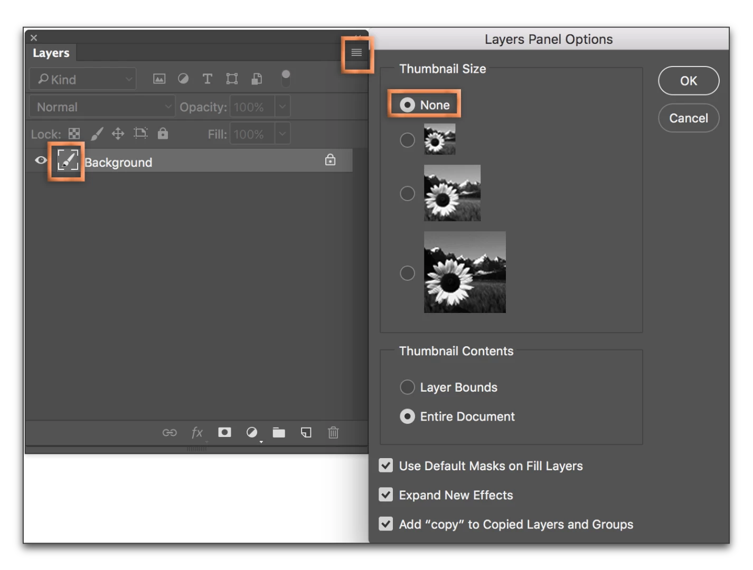Viewport: 753px width, 570px height.
Task: Create new fill or adjustment layer icon
Action: coord(252,433)
